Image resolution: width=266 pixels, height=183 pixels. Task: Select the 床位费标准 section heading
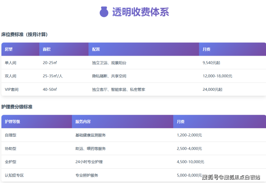[24, 34]
